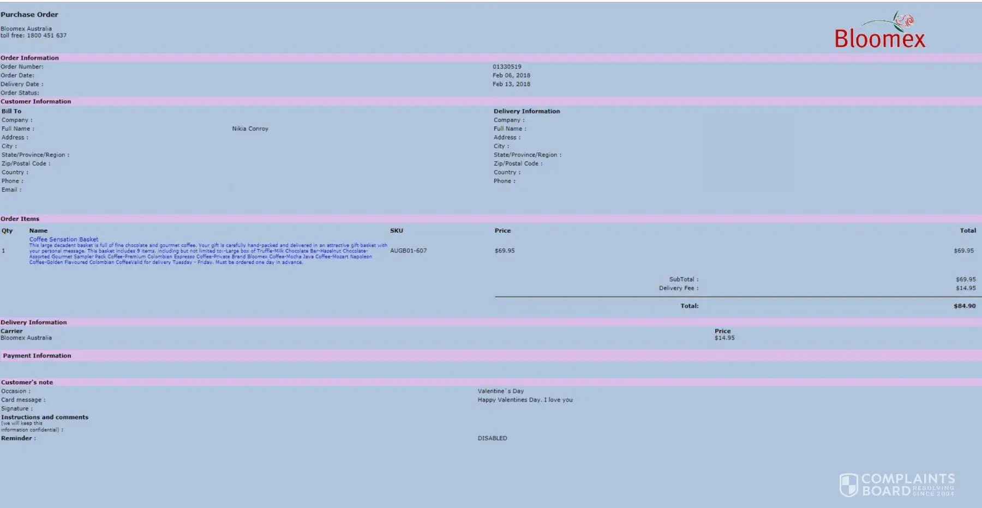Click the Delivery Date label
Image resolution: width=982 pixels, height=508 pixels.
(x=22, y=84)
